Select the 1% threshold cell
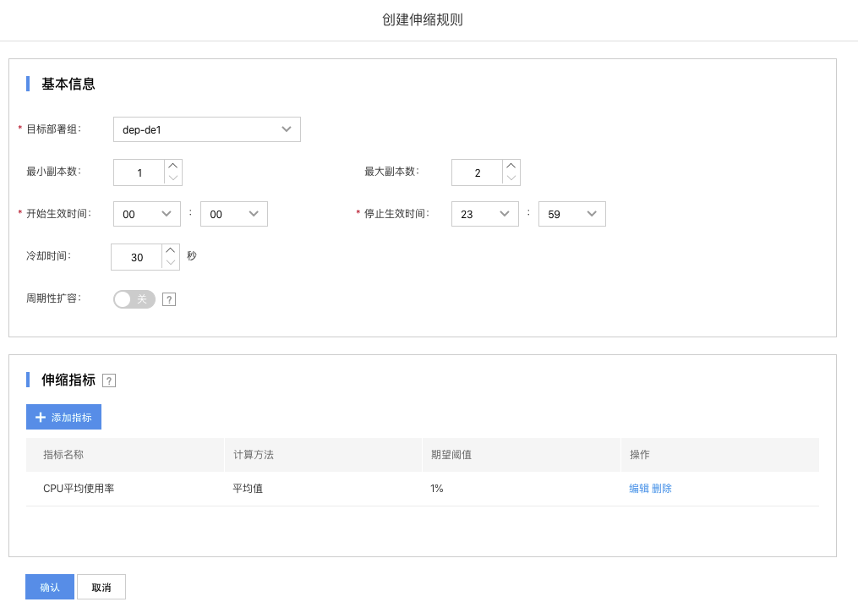 click(522, 488)
